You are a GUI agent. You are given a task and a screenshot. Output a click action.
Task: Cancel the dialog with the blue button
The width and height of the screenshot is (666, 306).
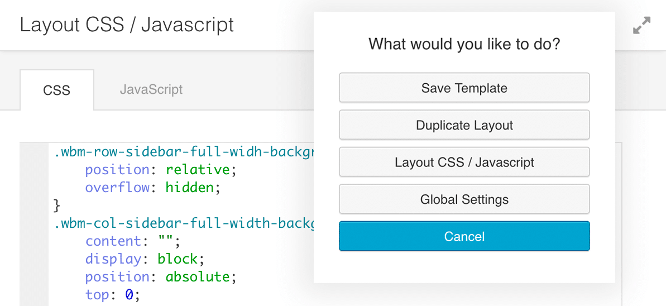(x=464, y=236)
